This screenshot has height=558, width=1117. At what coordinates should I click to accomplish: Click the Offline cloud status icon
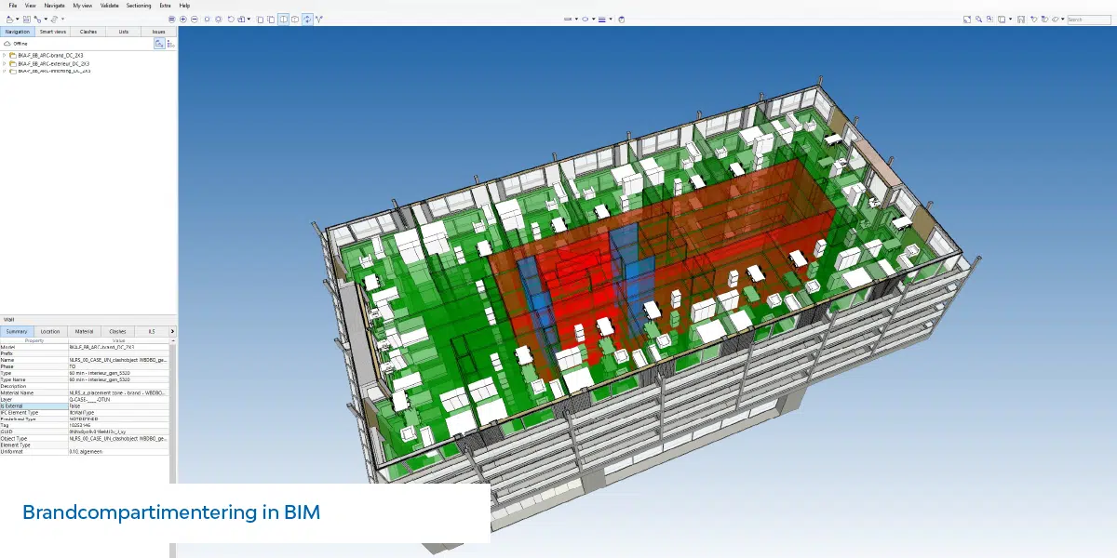7,43
